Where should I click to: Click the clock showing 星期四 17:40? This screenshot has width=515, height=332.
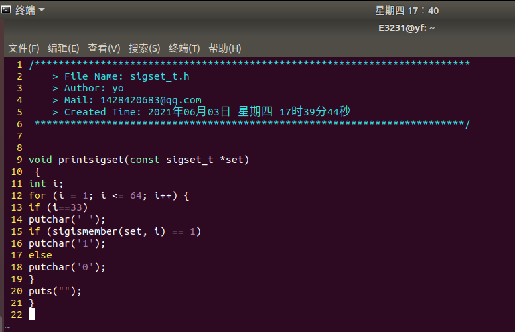coord(407,11)
